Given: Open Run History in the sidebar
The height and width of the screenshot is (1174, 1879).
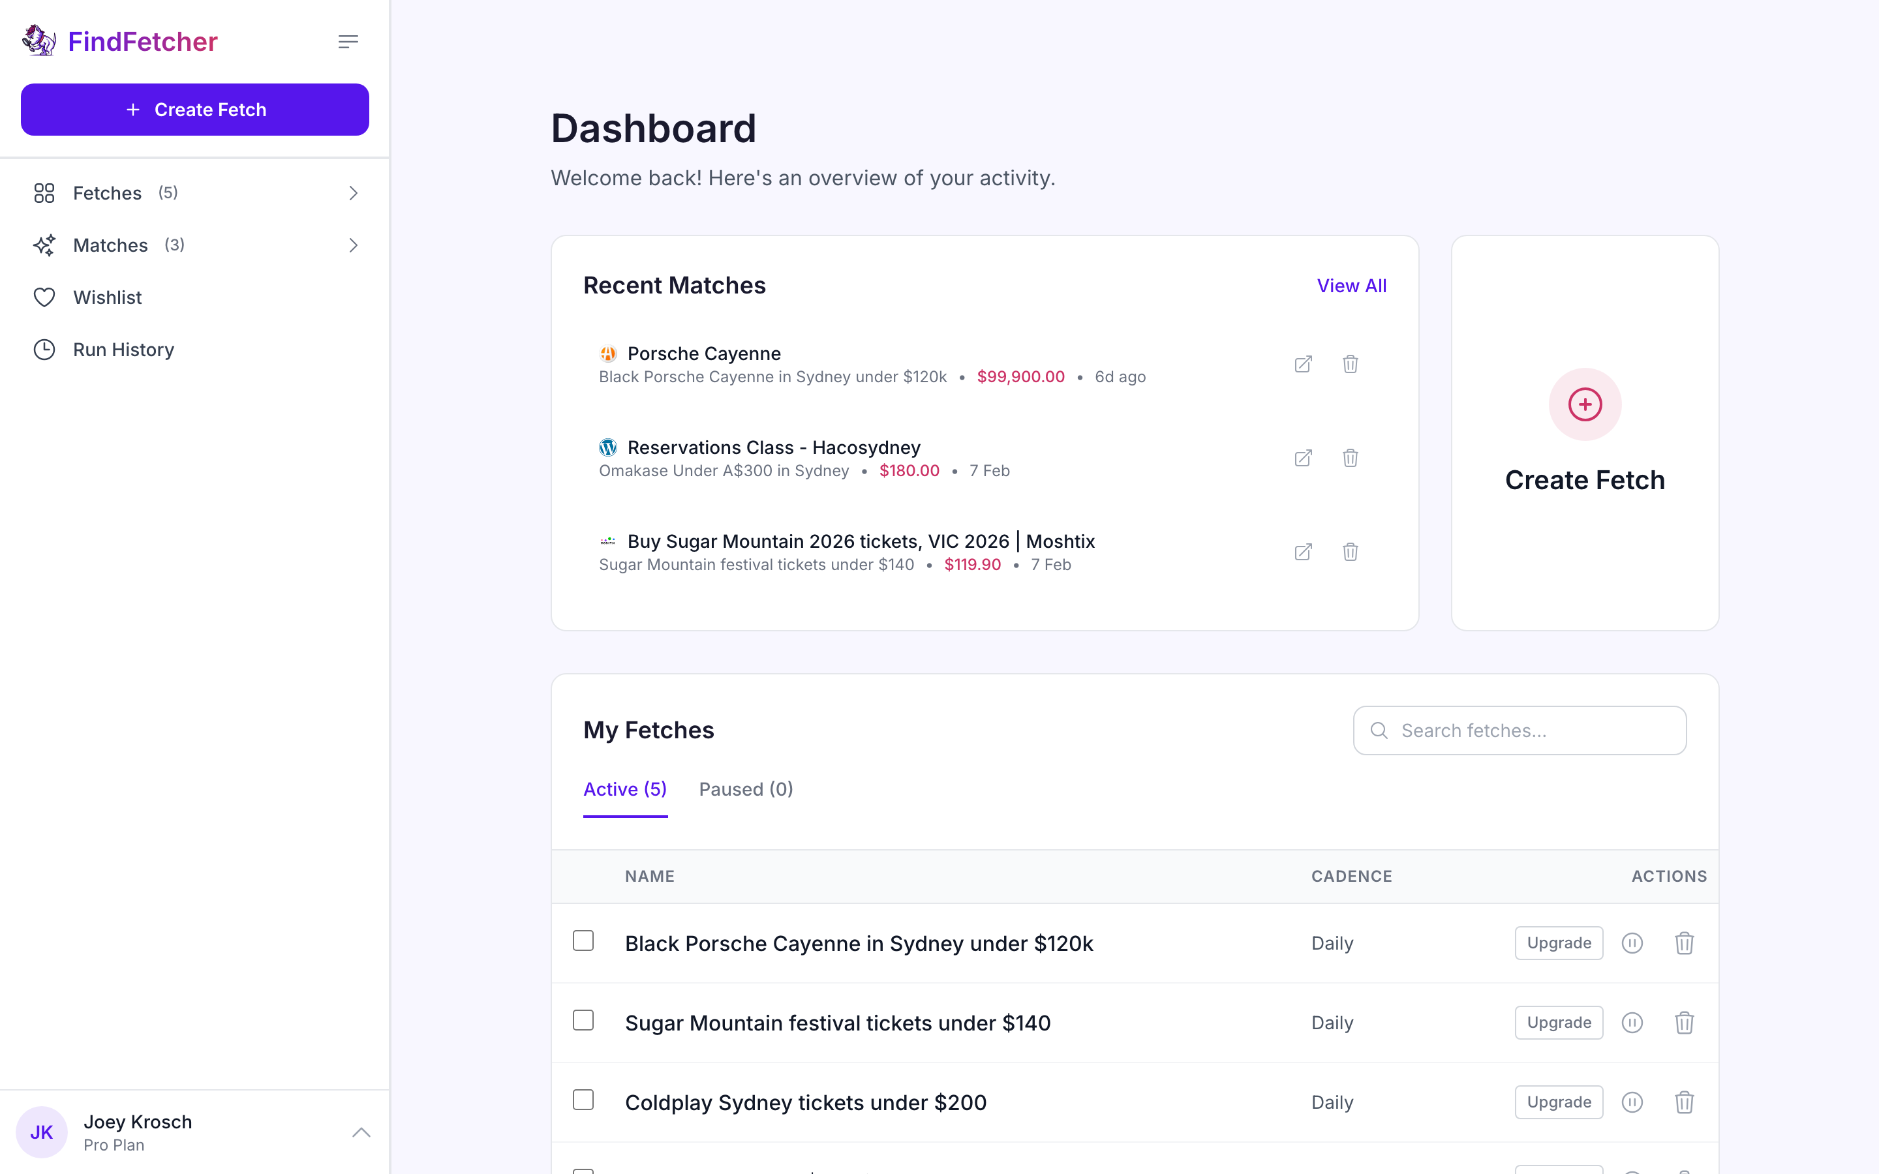Looking at the screenshot, I should [123, 350].
